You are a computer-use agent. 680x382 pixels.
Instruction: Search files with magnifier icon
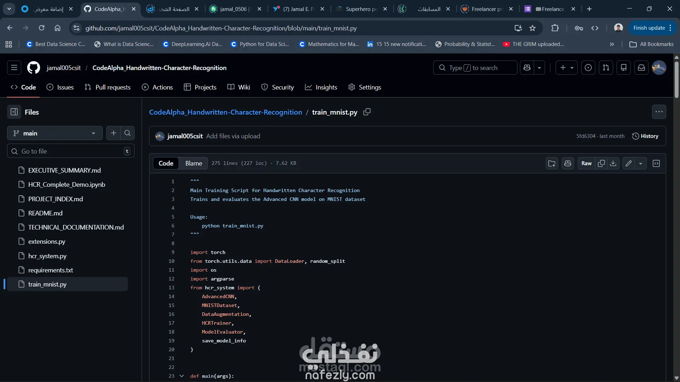(x=127, y=133)
